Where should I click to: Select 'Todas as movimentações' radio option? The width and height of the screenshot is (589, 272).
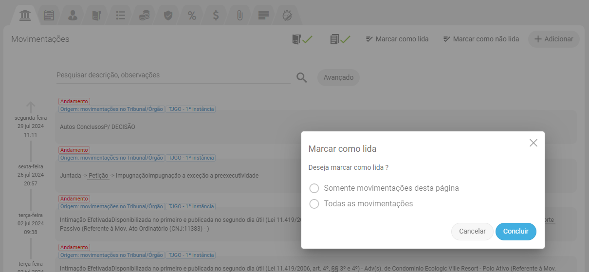pyautogui.click(x=314, y=204)
